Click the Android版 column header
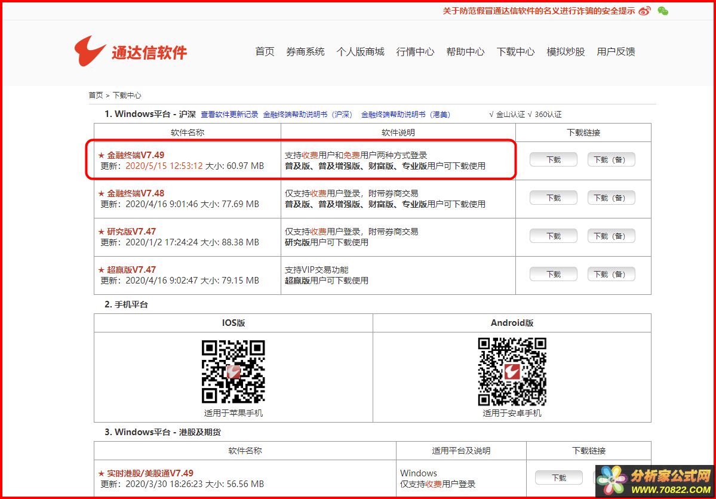The height and width of the screenshot is (499, 716). pyautogui.click(x=512, y=323)
